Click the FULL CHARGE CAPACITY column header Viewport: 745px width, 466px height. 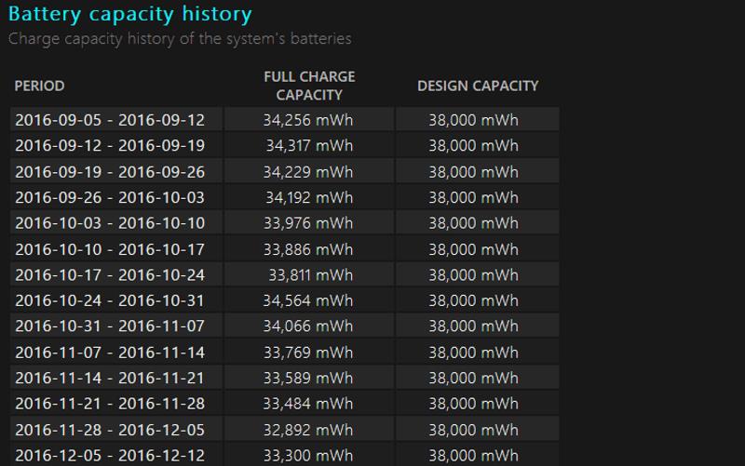coord(309,86)
